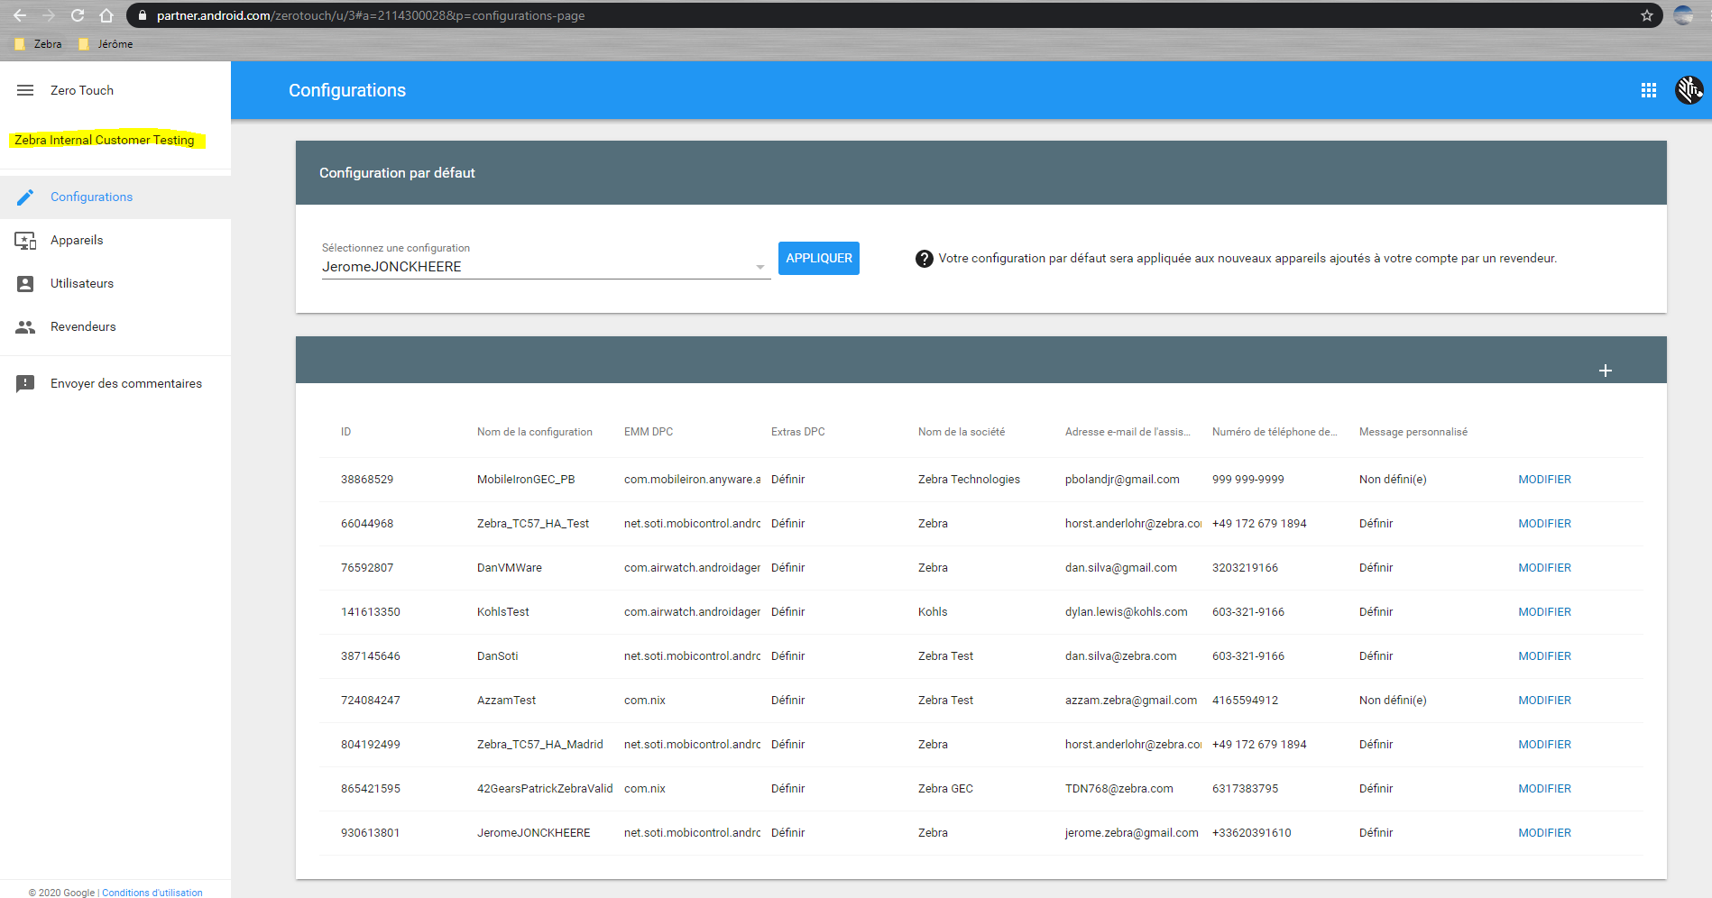Bookmark the page using the star icon
This screenshot has width=1712, height=898.
click(1648, 15)
